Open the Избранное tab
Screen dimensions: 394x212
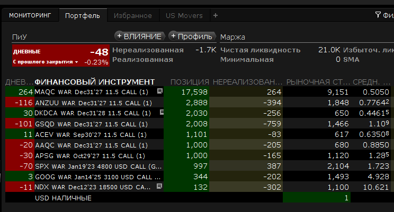pyautogui.click(x=130, y=15)
